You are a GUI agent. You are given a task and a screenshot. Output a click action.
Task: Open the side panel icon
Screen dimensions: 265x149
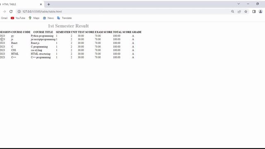point(254,12)
